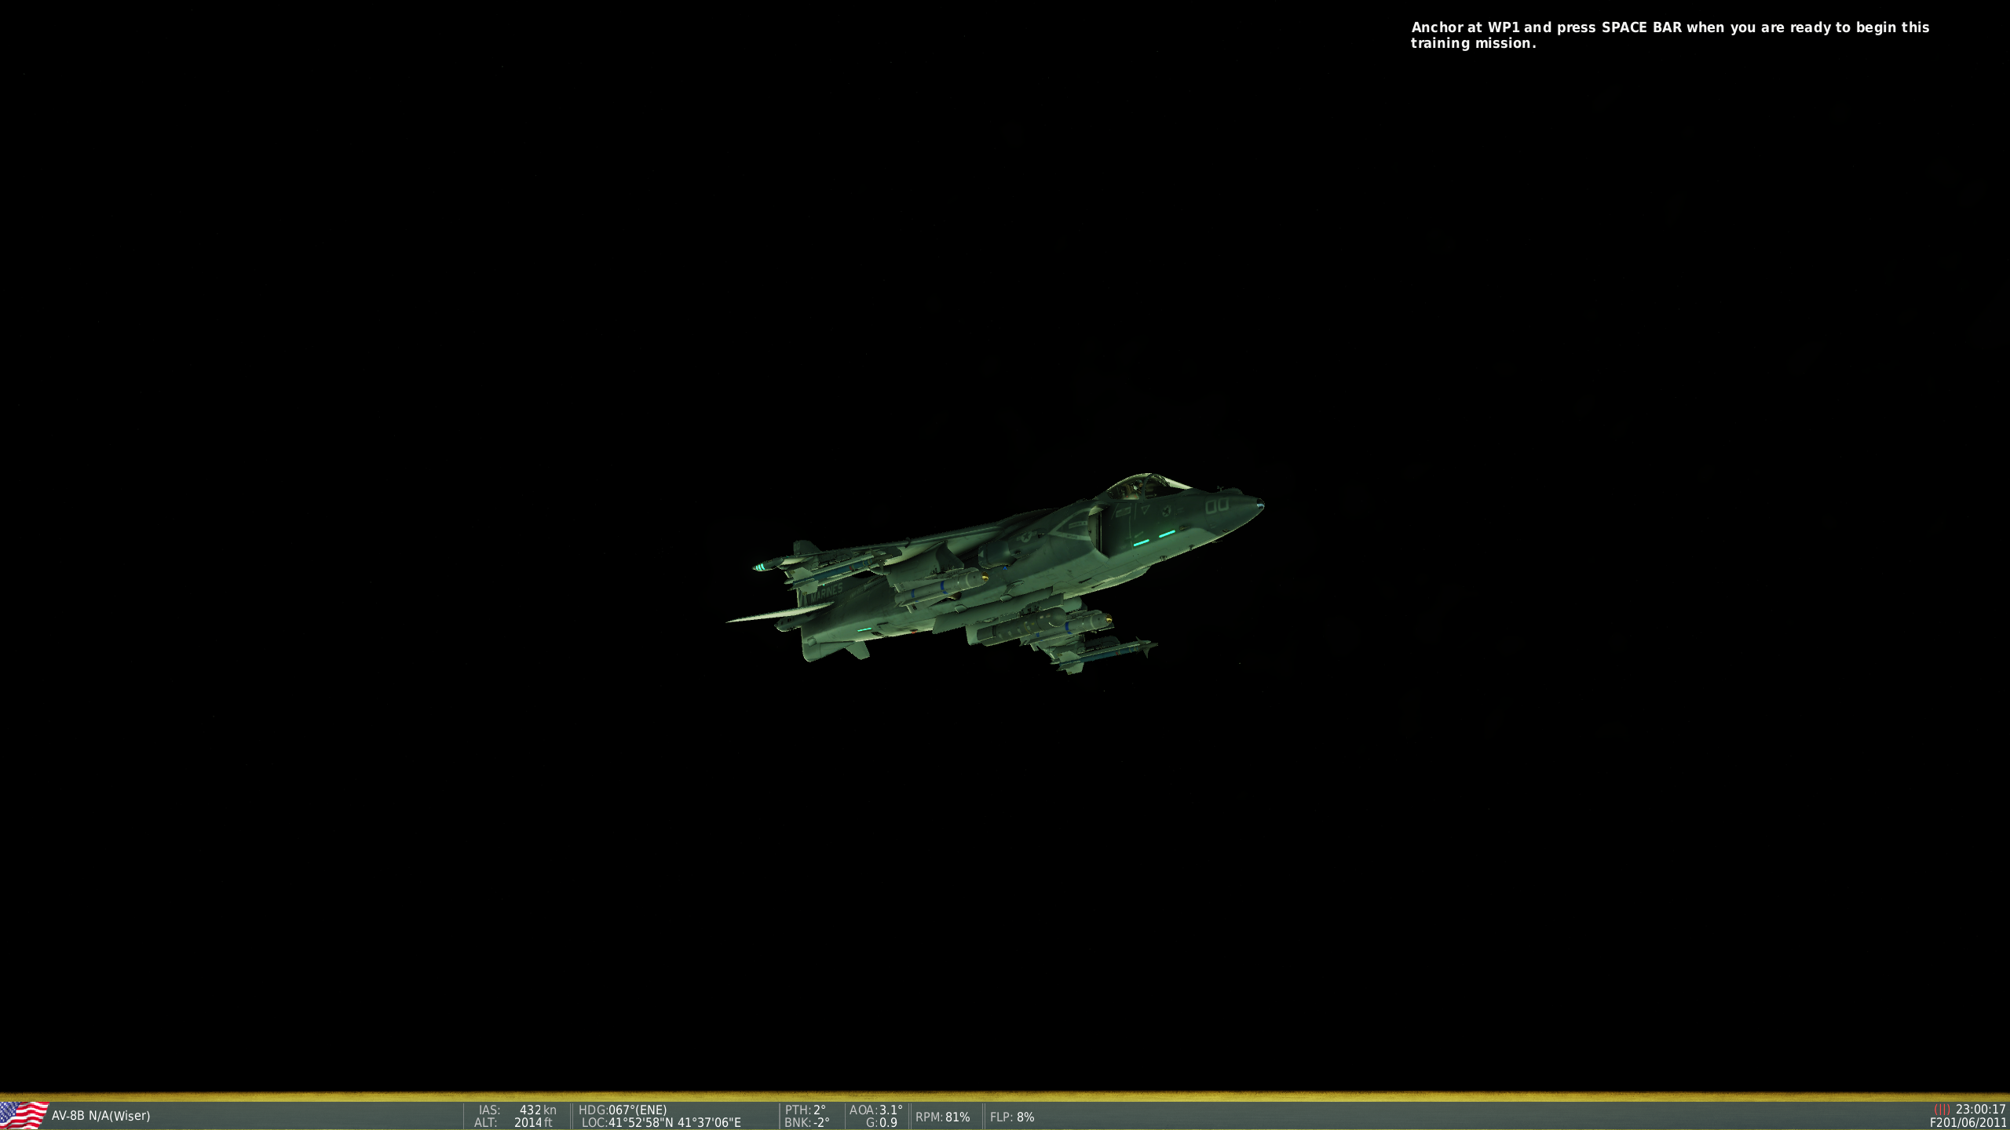
Task: Click the IAS '432 kn' readout
Action: click(517, 1110)
